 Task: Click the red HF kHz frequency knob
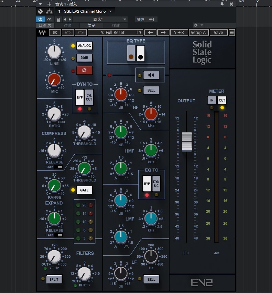(151, 114)
